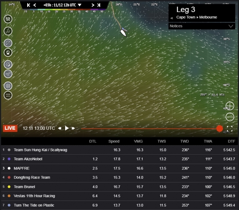The height and width of the screenshot is (210, 239).
Task: Click the 12.11 13:00 UTC timestamp
Action: [x=39, y=128]
